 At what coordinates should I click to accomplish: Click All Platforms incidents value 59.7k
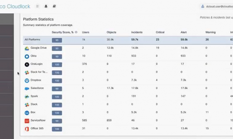[x=135, y=40]
